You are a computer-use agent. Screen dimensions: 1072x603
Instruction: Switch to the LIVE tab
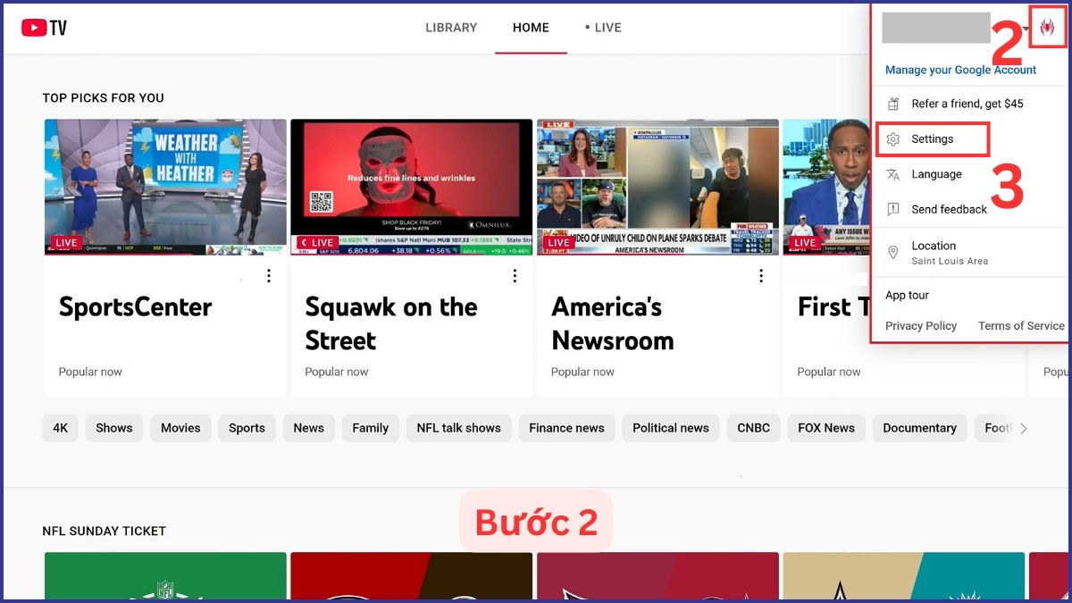click(603, 28)
